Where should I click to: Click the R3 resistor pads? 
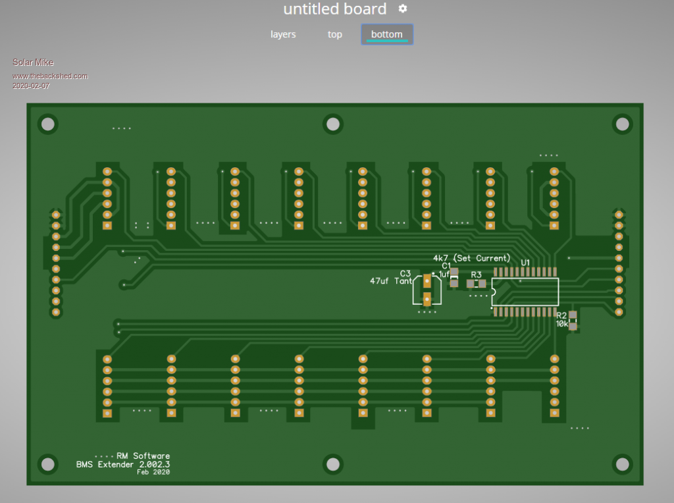(476, 284)
